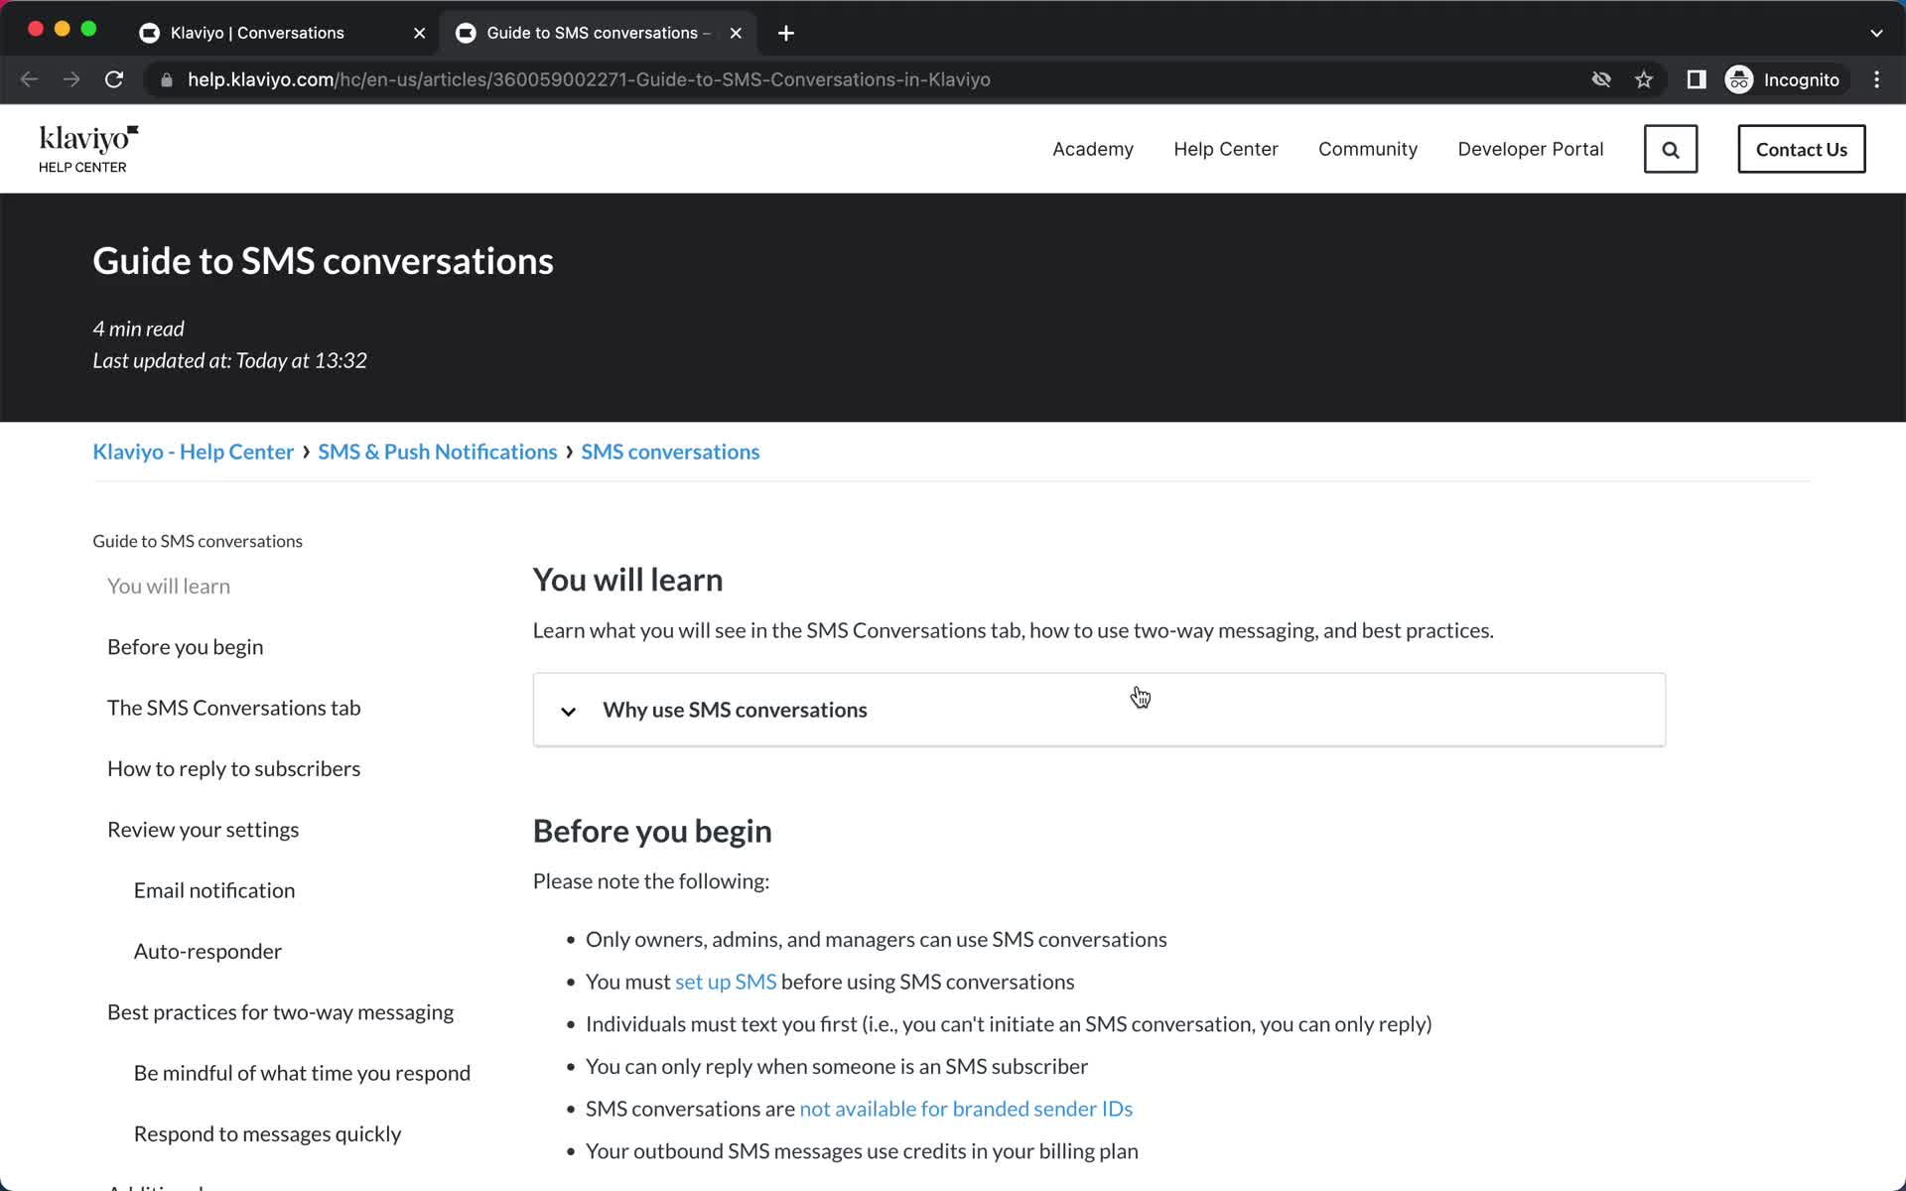Collapse the 'Why use SMS conversations' disclosure triangle
The image size is (1906, 1191).
pyautogui.click(x=567, y=710)
